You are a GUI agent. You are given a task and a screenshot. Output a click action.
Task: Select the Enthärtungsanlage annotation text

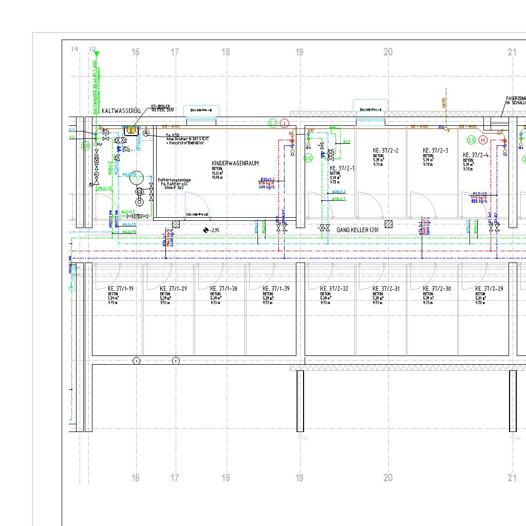pyautogui.click(x=174, y=180)
